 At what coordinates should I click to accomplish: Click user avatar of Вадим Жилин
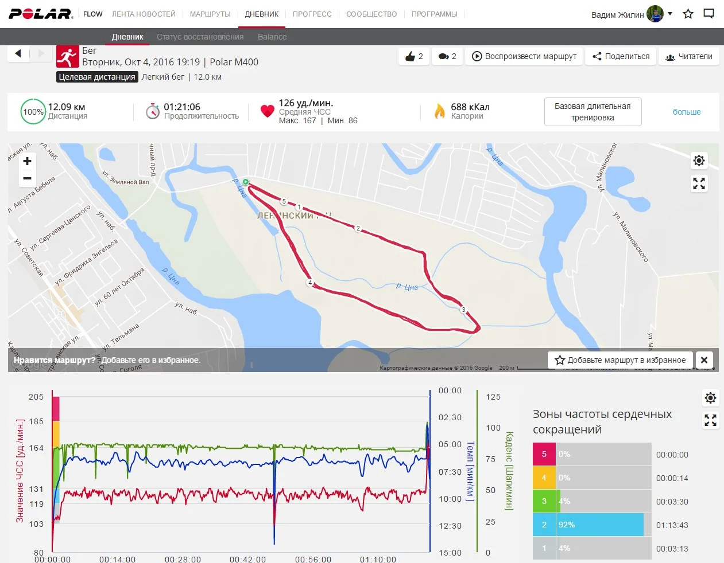[x=655, y=14]
